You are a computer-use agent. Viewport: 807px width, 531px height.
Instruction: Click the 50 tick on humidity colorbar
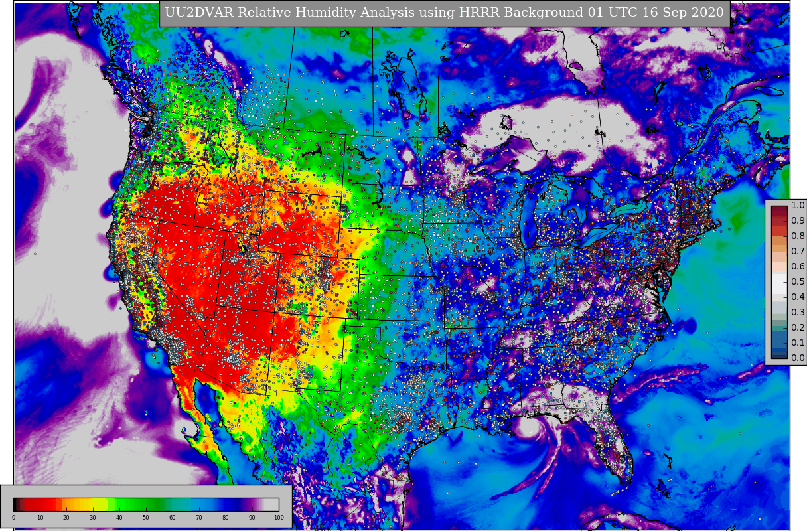point(146,518)
